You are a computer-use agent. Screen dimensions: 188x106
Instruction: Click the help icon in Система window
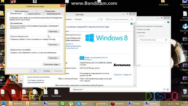pos(132,24)
